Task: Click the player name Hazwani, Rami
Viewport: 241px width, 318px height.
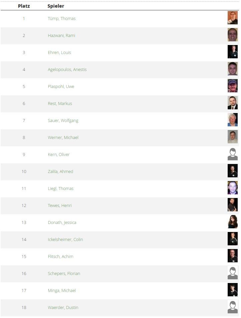Action: coord(61,36)
